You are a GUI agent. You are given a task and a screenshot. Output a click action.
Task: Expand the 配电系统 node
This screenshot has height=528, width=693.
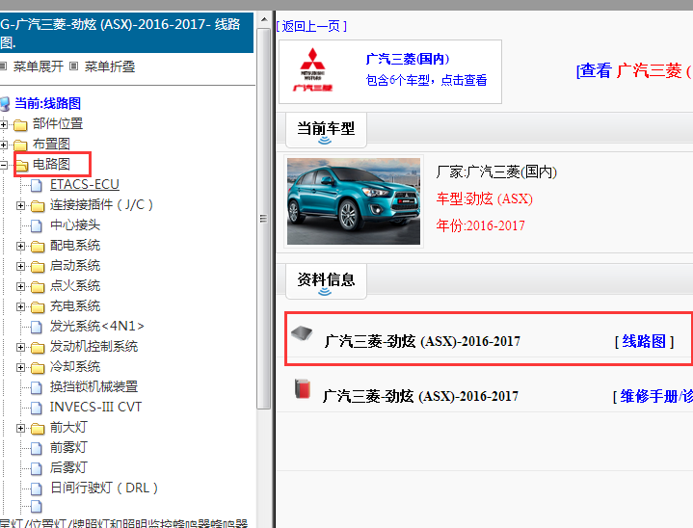coord(20,246)
